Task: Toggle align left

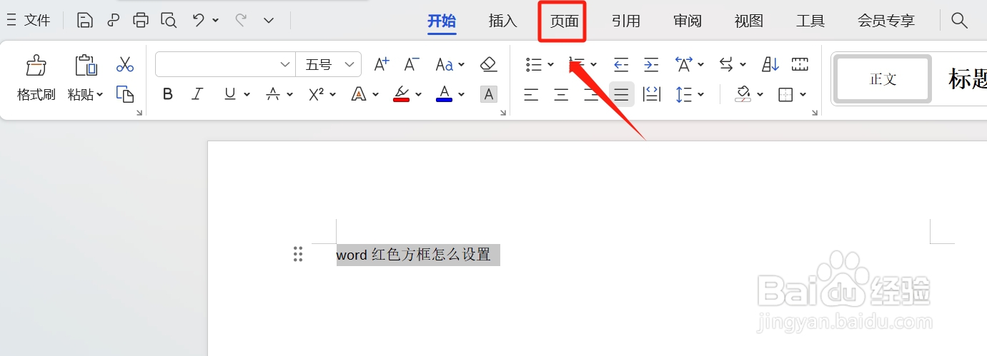Action: (x=531, y=93)
